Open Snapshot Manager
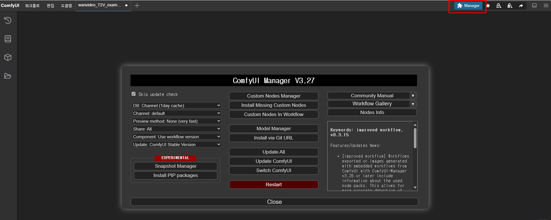This screenshot has width=551, height=220. 176,166
